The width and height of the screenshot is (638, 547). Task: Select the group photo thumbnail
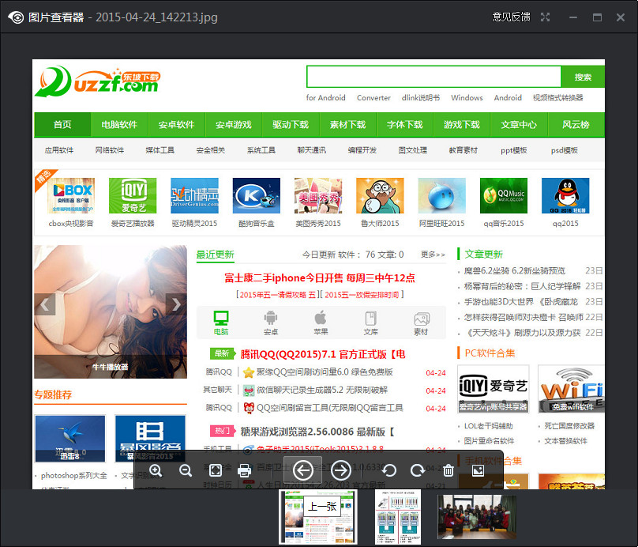tap(476, 517)
